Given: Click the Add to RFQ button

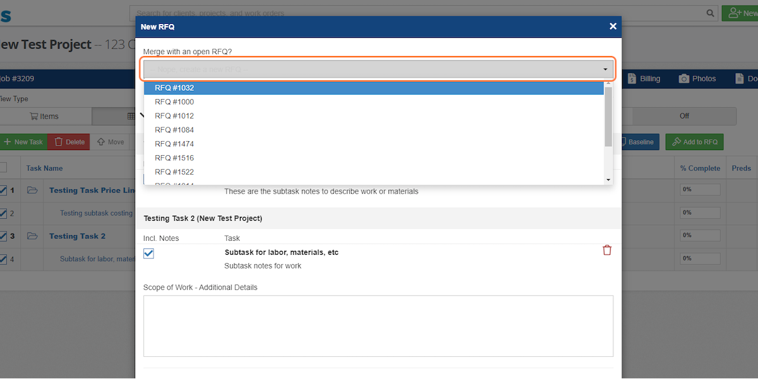Looking at the screenshot, I should [x=694, y=142].
